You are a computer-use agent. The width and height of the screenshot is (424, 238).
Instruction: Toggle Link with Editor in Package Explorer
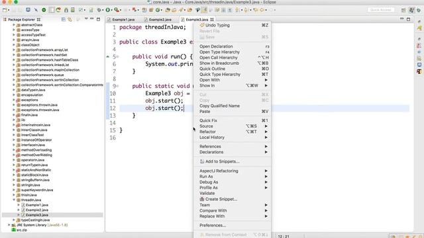(70, 19)
